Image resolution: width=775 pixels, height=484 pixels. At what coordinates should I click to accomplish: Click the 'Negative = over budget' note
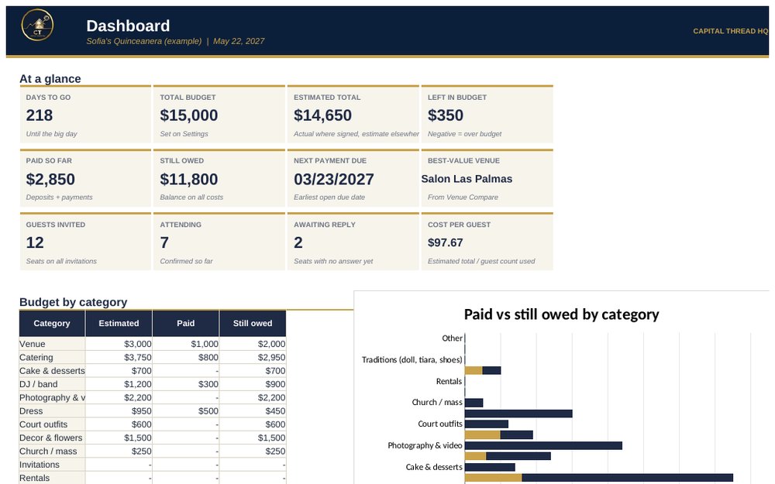coord(464,134)
